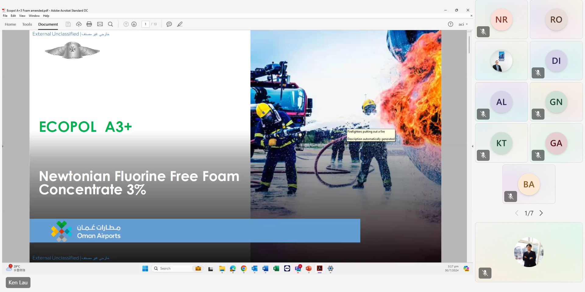Open the Acrobat help icon
Screen dimensions: 585x292
tap(450, 24)
